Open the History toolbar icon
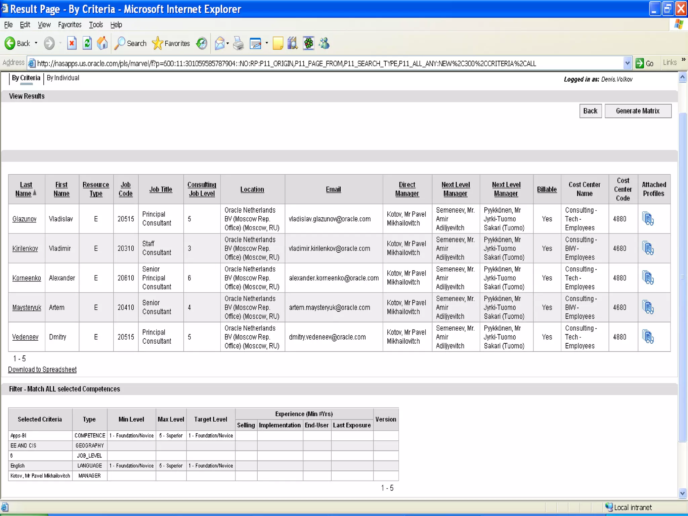This screenshot has height=516, width=688. [x=202, y=43]
